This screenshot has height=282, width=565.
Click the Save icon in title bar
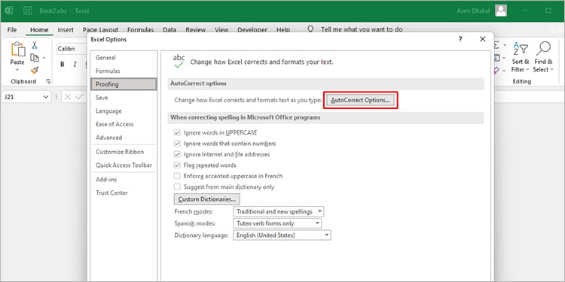tap(28, 11)
